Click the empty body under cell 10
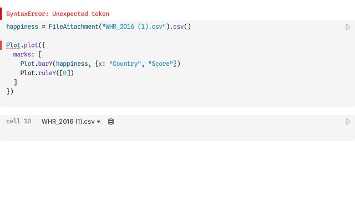Screen dimensions: 355x221 177,134
